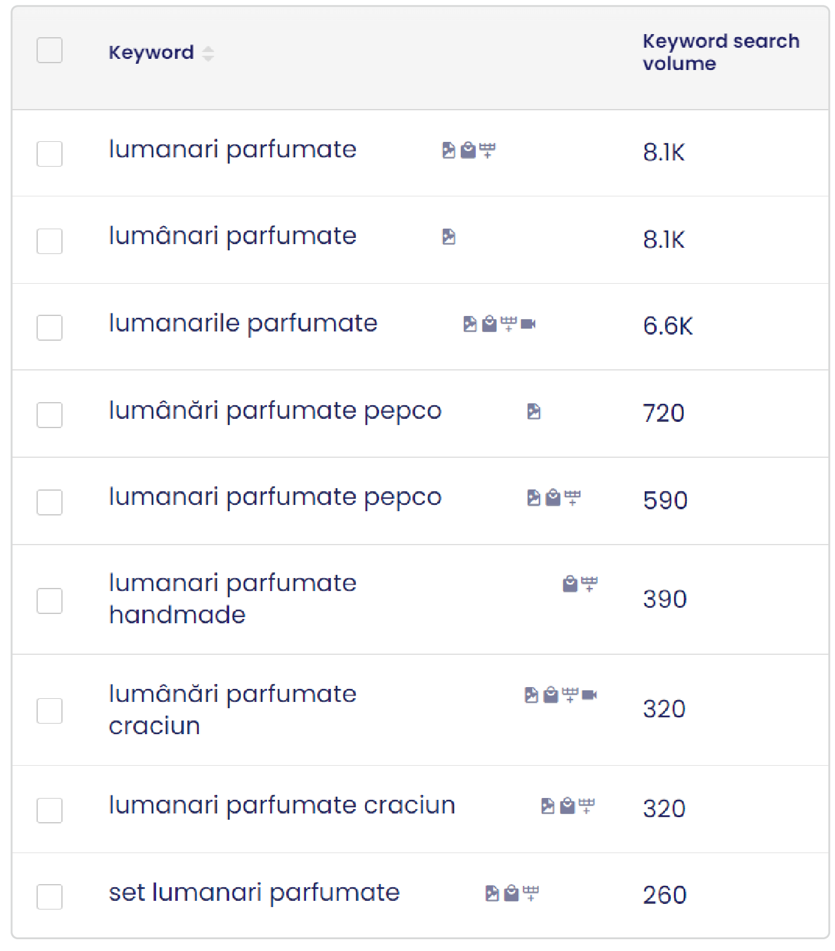835x951 pixels.
Task: Tick checkbox for set lumanari parfumate
Action: point(50,896)
